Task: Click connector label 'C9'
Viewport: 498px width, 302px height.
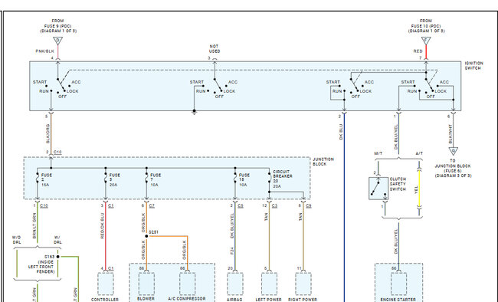Action: point(309,206)
